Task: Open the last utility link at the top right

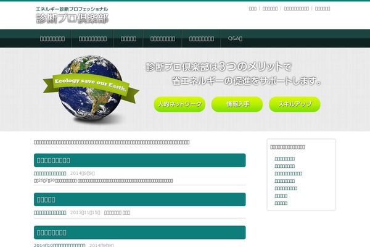Action: [323, 9]
